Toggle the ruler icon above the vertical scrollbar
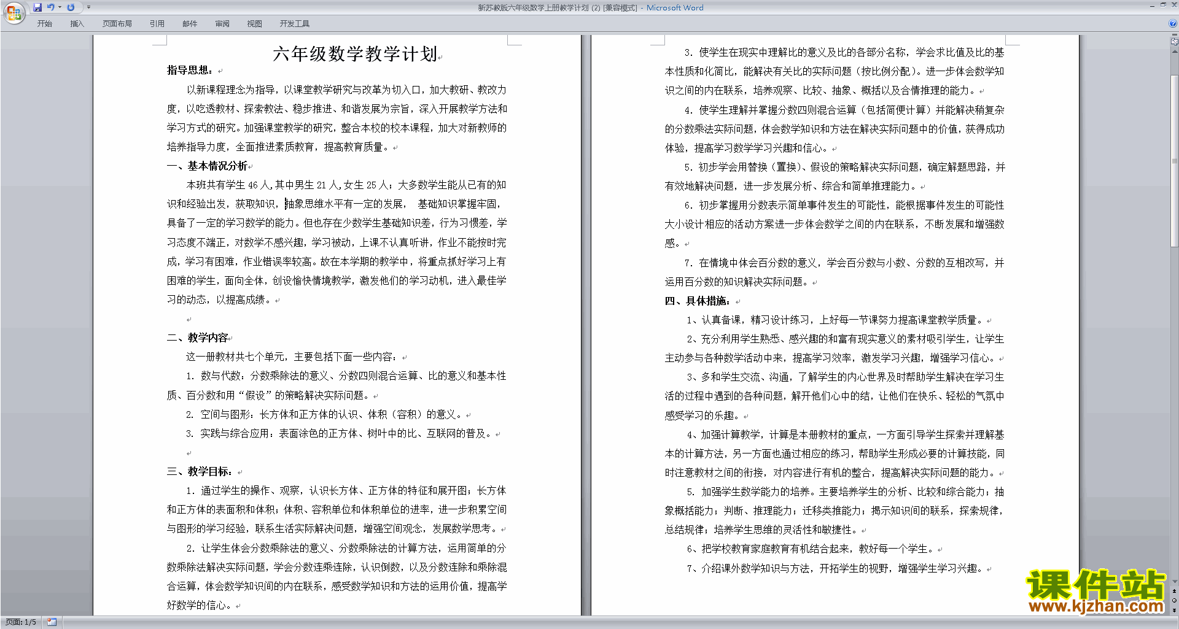This screenshot has height=629, width=1179. click(1175, 42)
